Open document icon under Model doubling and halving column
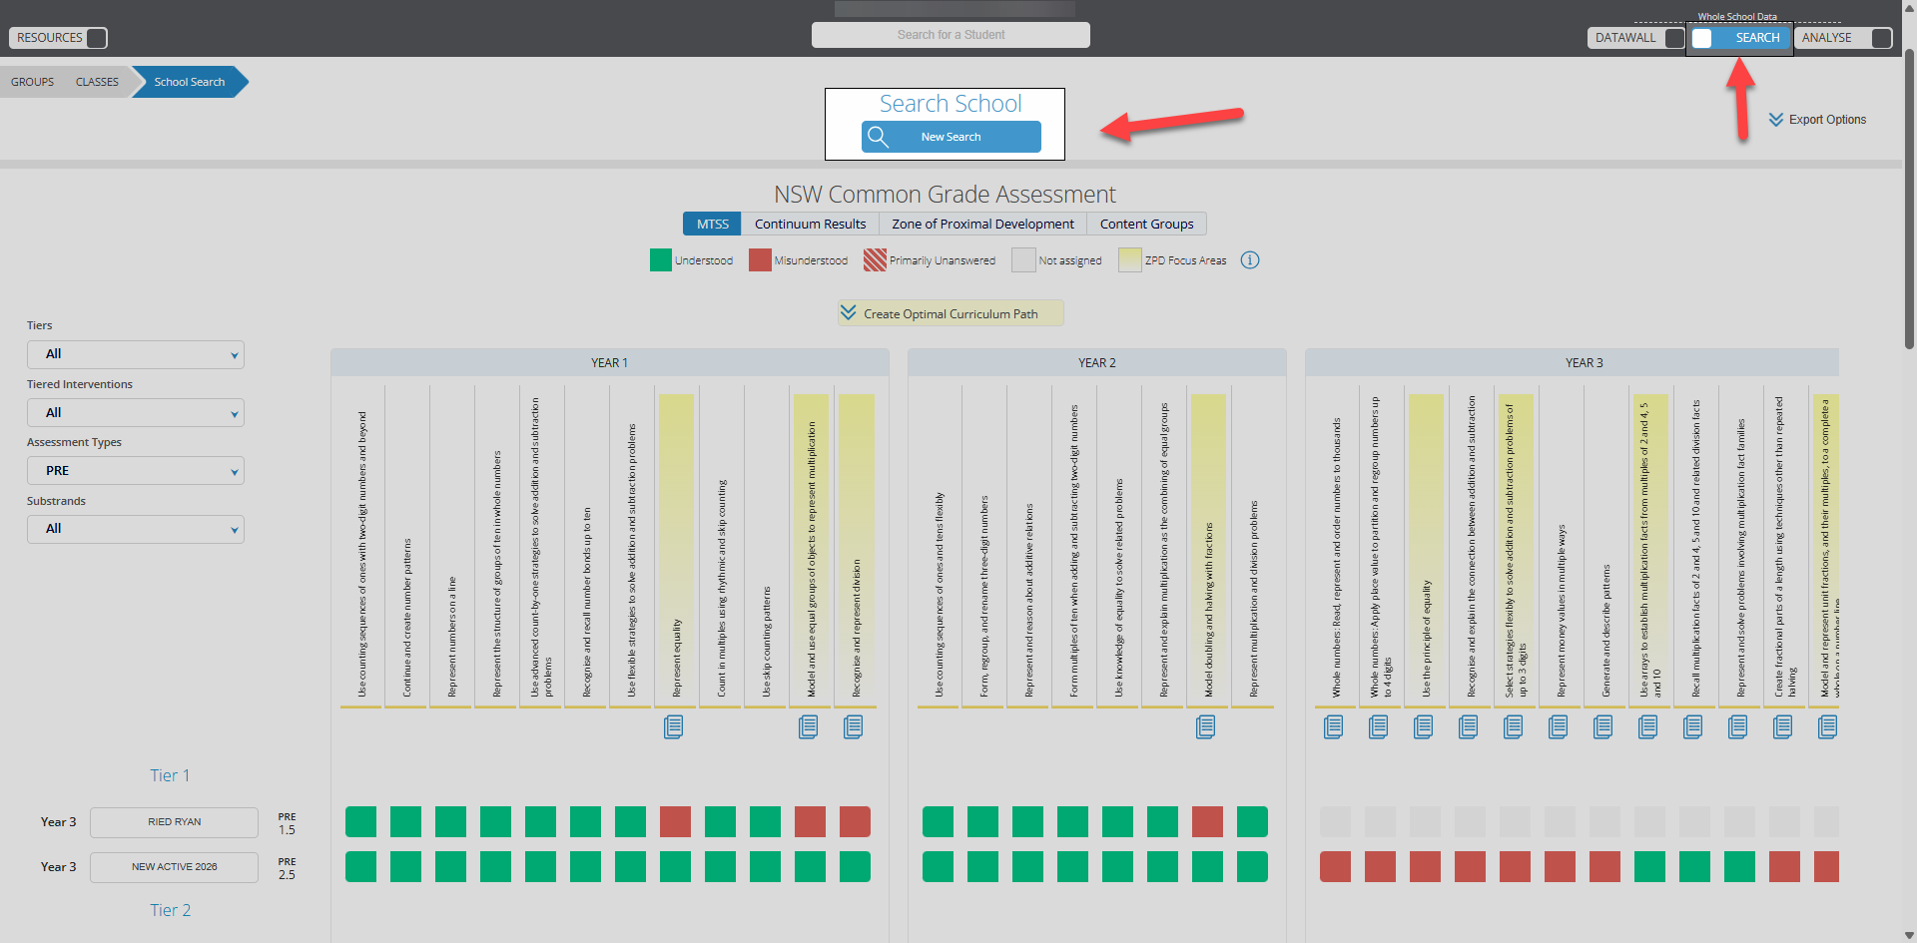Screen dimensions: 1917x943 point(1206,727)
